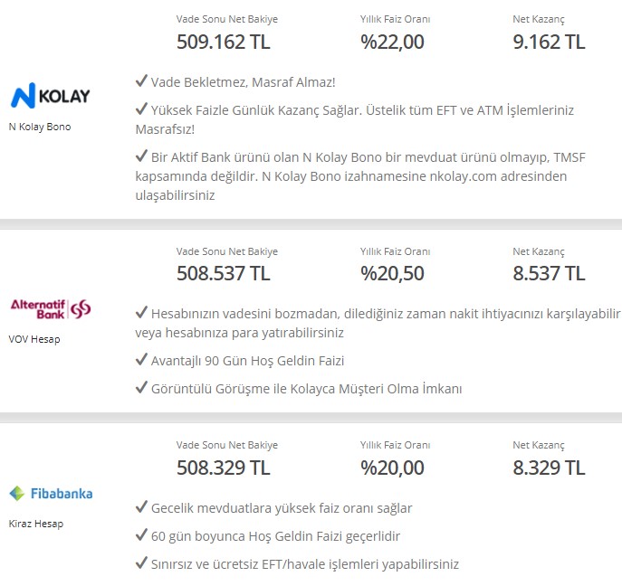Open VOV Hesap product name

[34, 339]
